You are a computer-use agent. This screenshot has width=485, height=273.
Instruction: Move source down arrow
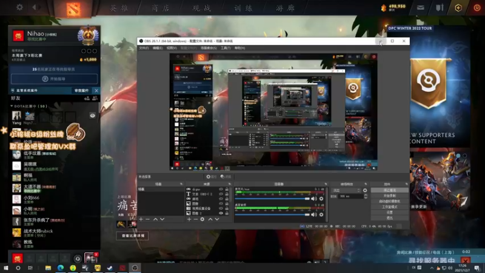(217, 219)
